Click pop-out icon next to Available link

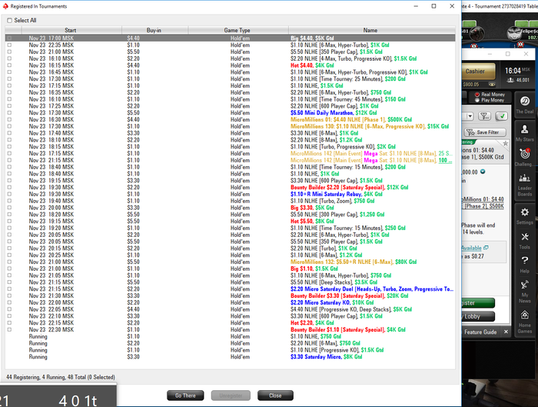tap(486, 248)
